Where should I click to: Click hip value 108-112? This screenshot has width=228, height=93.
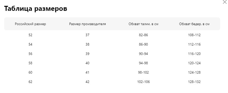tap(194, 35)
